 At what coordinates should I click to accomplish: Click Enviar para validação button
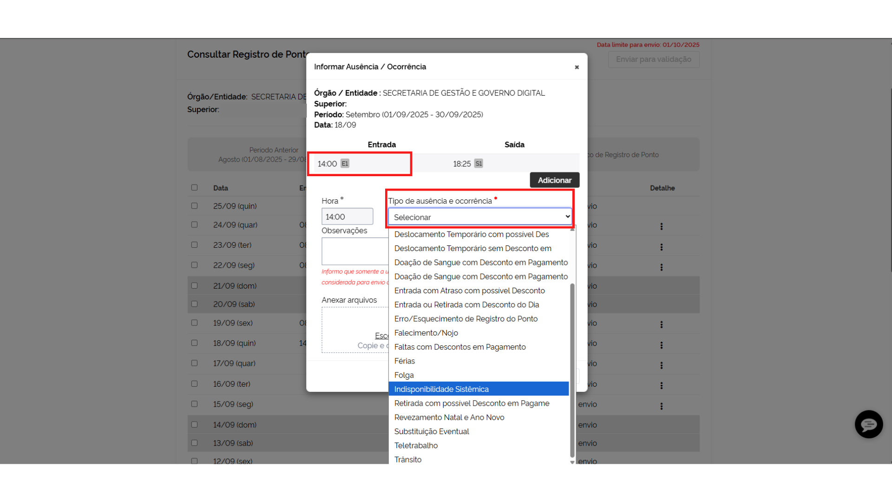[653, 59]
